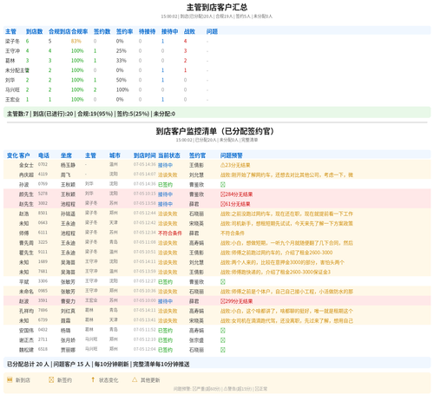Click the green check icon in 安国伟's row

coord(223,331)
